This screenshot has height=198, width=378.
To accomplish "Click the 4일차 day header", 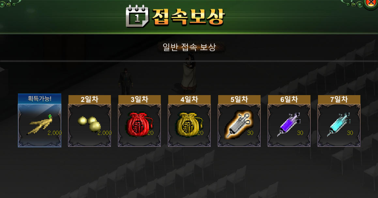I will (x=189, y=99).
